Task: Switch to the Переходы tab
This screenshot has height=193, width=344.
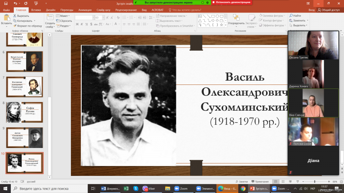Action: click(67, 10)
